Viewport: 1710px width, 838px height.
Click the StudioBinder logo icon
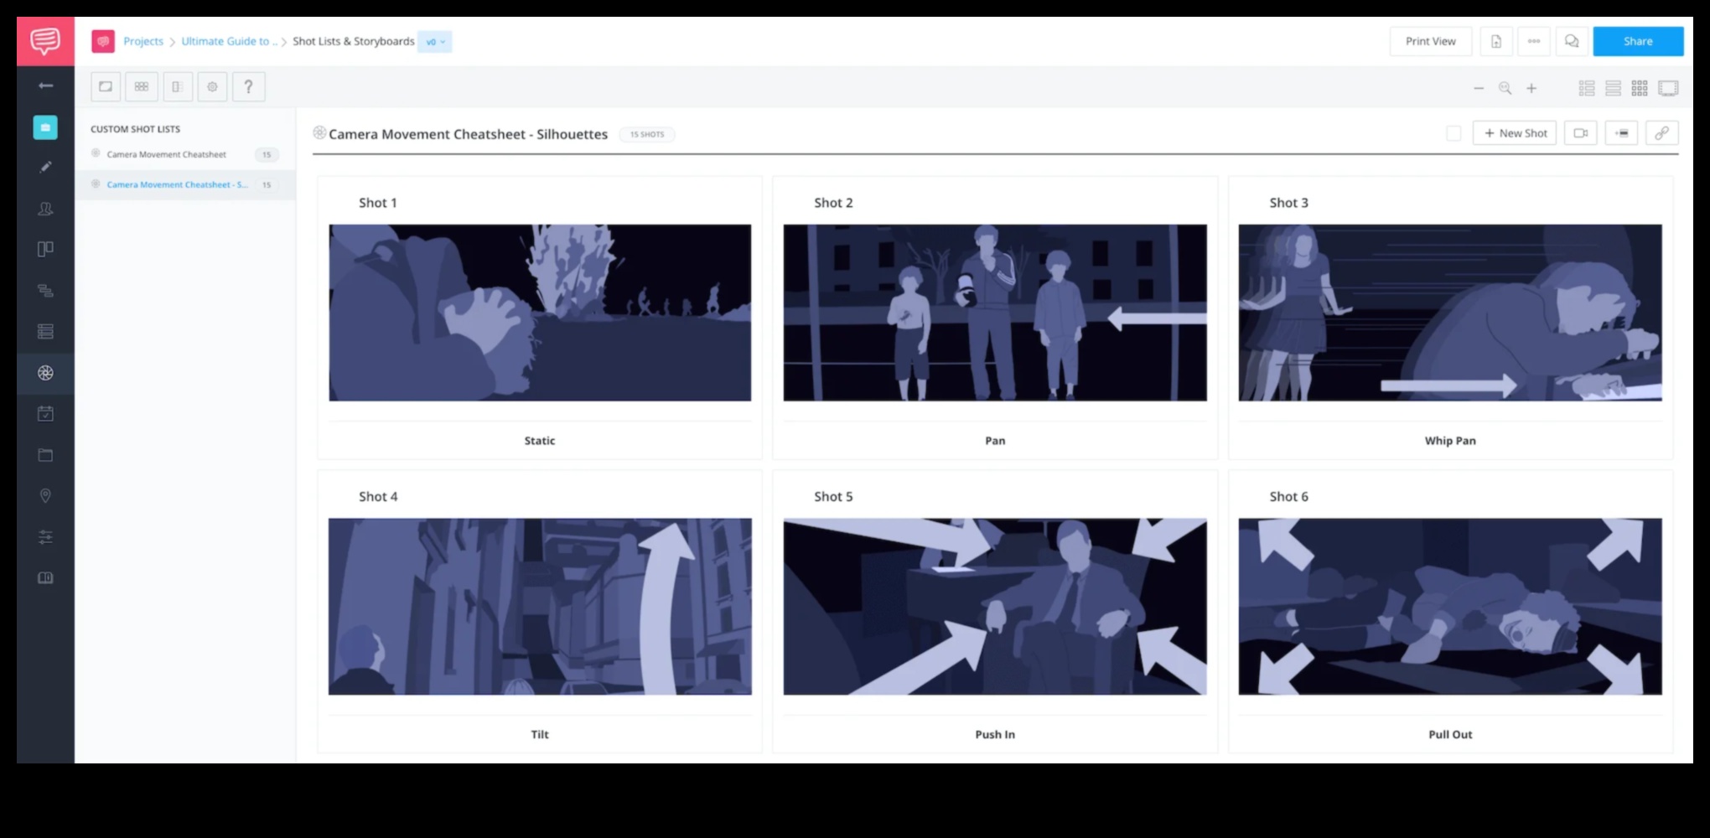tap(45, 41)
